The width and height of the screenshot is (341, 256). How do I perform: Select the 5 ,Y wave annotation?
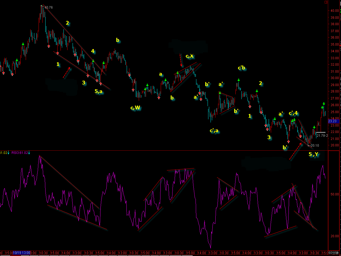tap(313, 154)
